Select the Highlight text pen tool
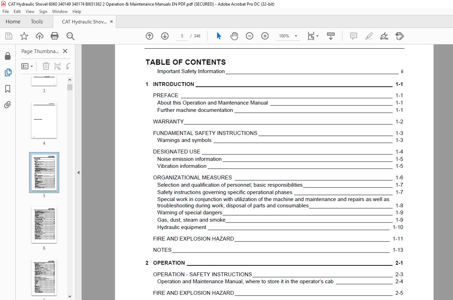The image size is (453, 300). pos(369,36)
